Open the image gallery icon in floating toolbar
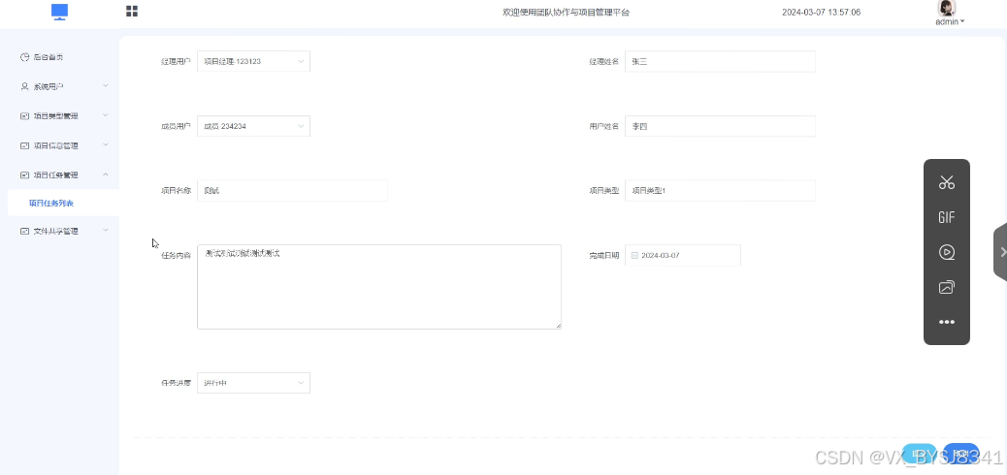The width and height of the screenshot is (1007, 475). point(947,287)
